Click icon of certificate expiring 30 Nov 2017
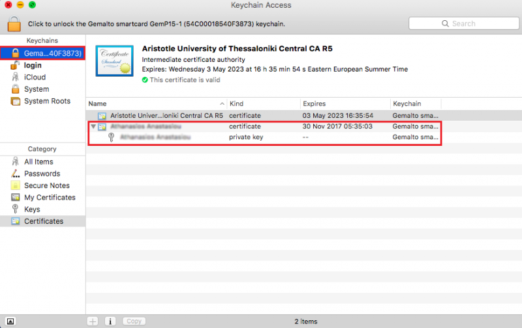Image resolution: width=522 pixels, height=328 pixels. 102,126
